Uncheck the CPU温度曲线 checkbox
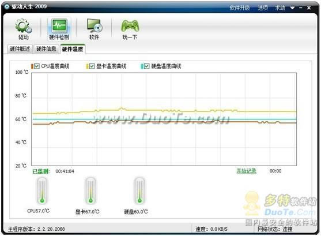The image size is (321, 236). pos(37,66)
